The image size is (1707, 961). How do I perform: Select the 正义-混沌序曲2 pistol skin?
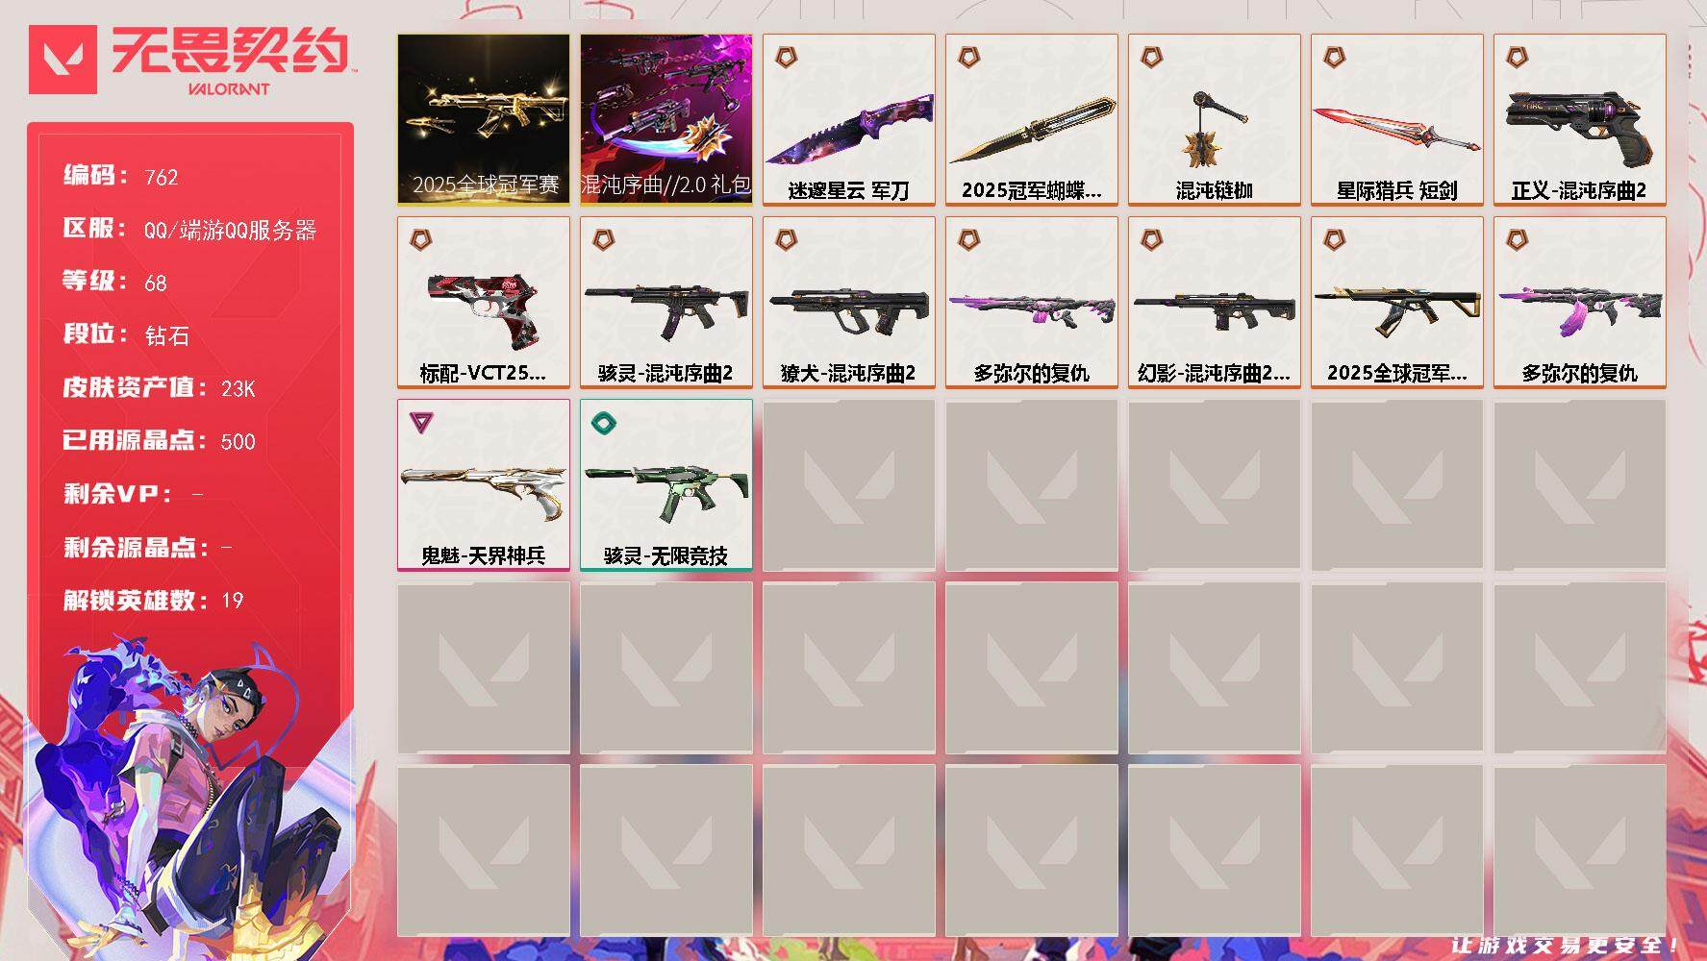1580,119
